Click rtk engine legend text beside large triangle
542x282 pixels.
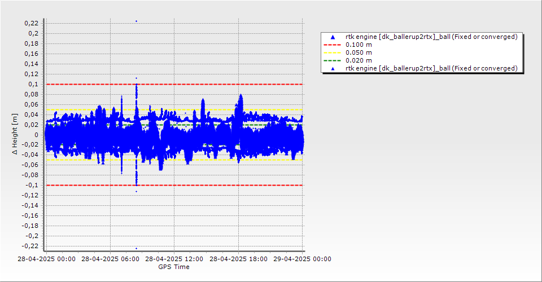click(431, 37)
